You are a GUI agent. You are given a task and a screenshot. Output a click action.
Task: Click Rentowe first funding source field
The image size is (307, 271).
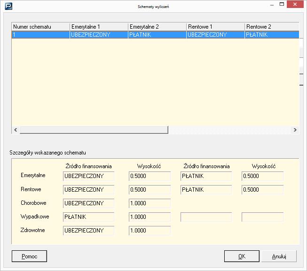coord(88,190)
